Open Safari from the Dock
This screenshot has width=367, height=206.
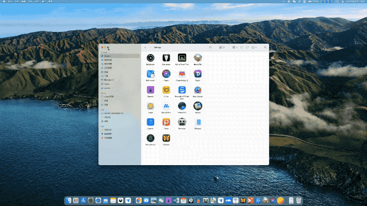click(x=98, y=200)
